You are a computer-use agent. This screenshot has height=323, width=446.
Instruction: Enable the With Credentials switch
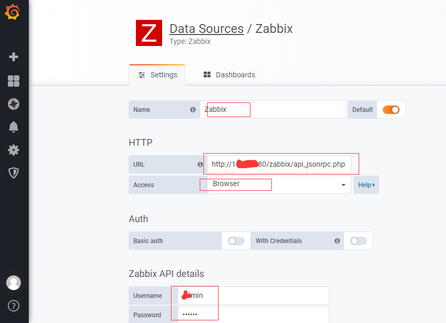click(358, 241)
